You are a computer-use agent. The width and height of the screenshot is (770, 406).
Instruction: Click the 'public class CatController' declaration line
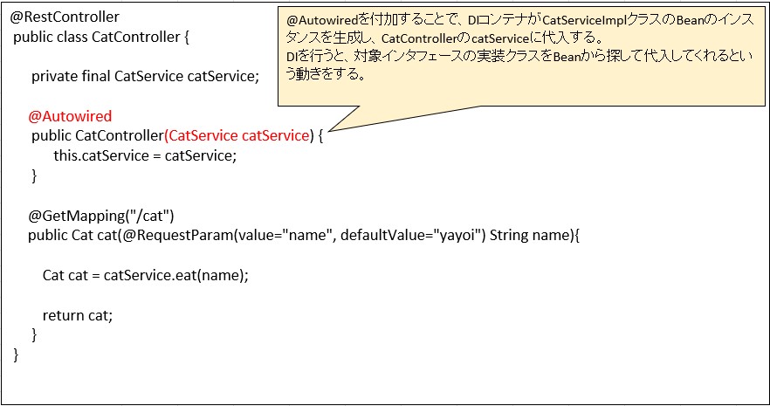coord(101,38)
